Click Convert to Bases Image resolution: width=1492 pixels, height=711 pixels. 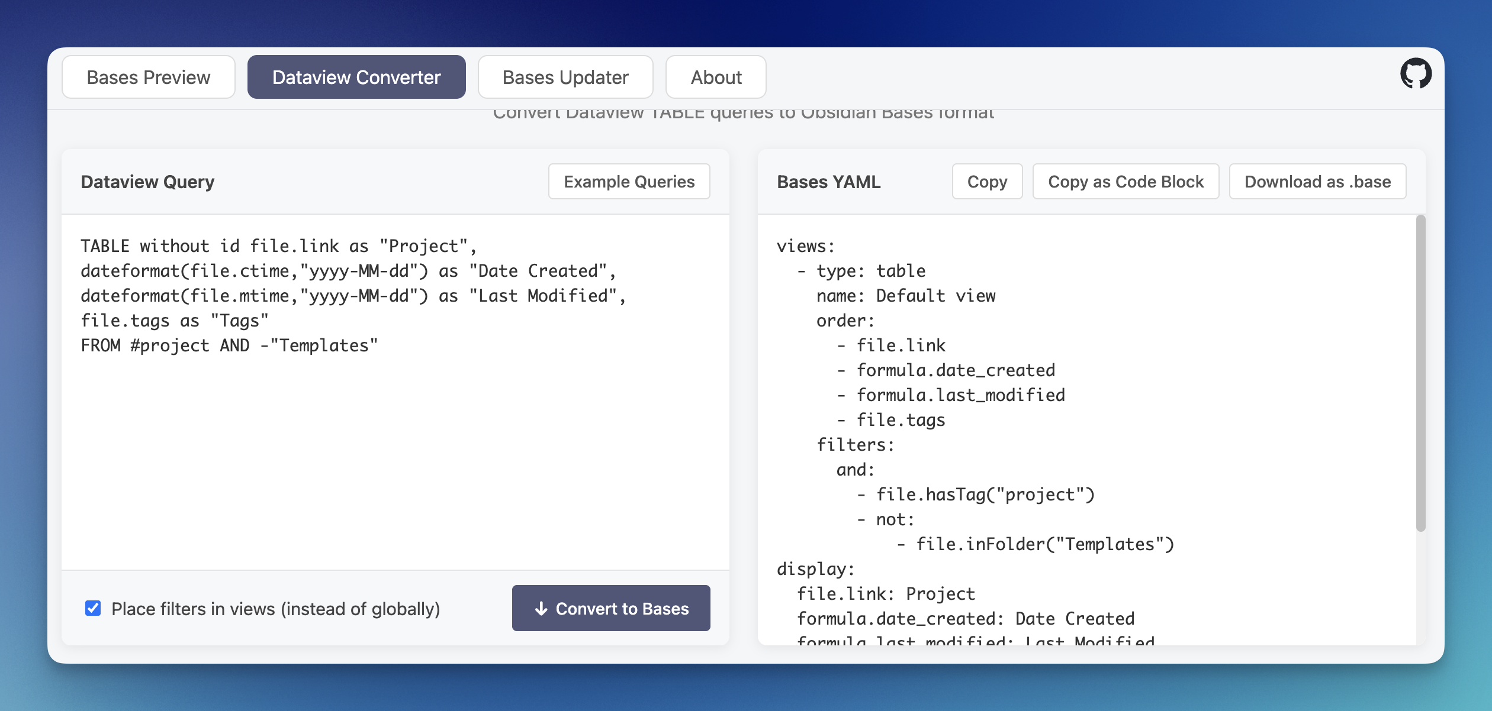[610, 608]
